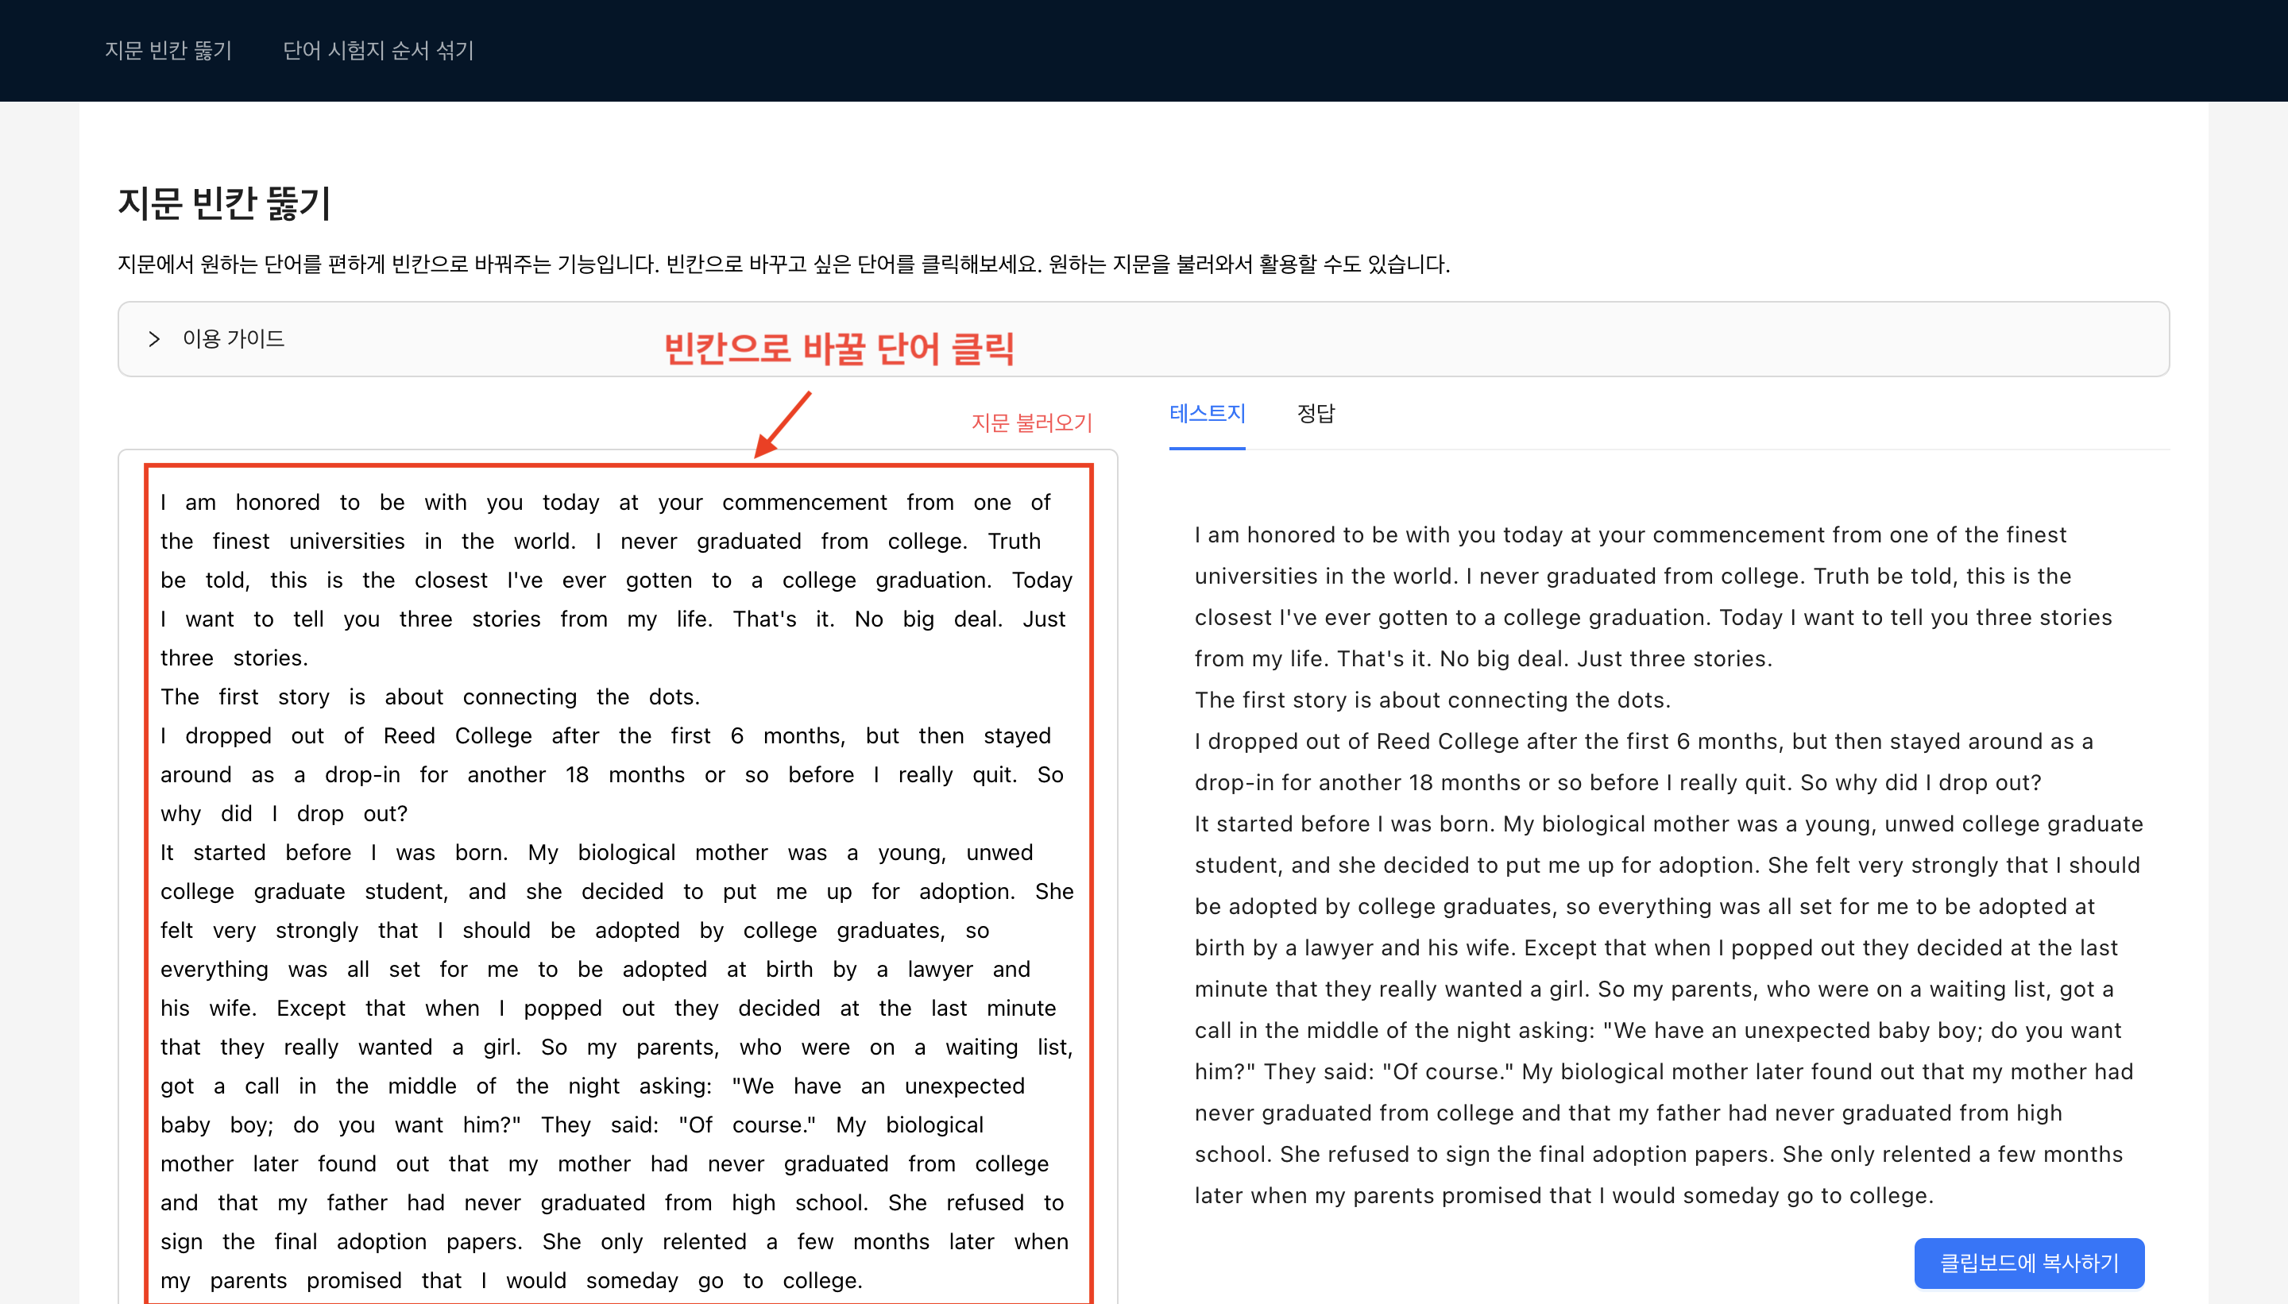
Task: Blank out the word "honored" in passage
Action: click(x=276, y=503)
